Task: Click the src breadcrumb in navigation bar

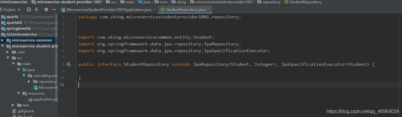Action: (111, 2)
